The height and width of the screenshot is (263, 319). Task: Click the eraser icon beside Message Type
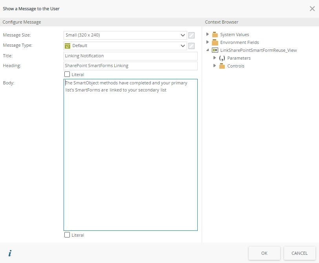[191, 46]
